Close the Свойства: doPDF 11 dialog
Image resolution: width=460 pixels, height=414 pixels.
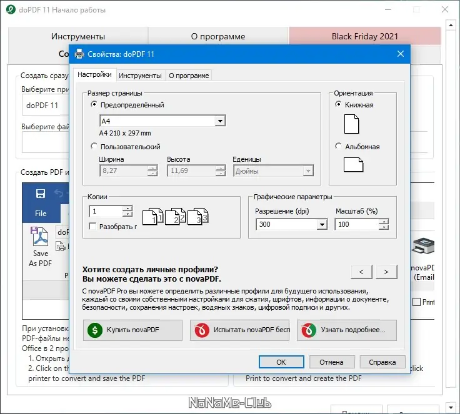(401, 54)
